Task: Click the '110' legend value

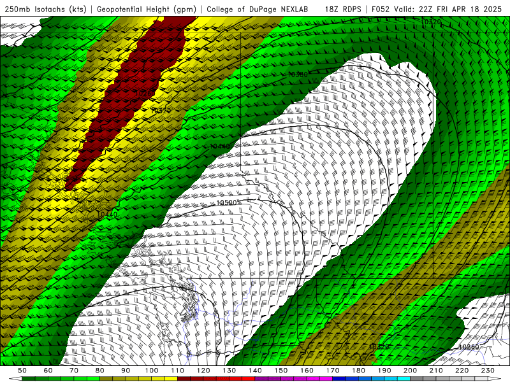Action: click(x=178, y=371)
